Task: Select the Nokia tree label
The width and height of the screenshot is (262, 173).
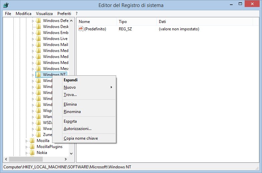Action: click(42, 153)
